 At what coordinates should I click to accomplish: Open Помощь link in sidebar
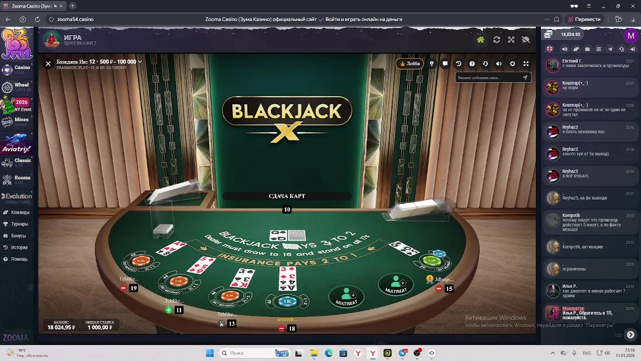[16, 259]
